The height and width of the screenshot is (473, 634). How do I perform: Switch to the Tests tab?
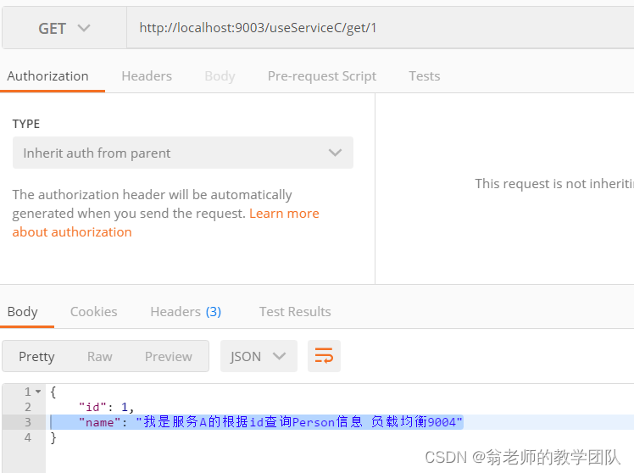424,76
